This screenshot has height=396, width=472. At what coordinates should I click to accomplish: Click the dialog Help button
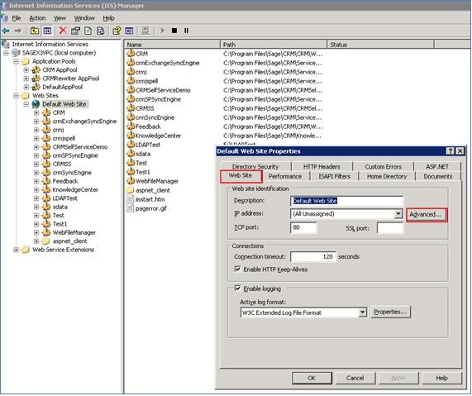click(x=442, y=378)
